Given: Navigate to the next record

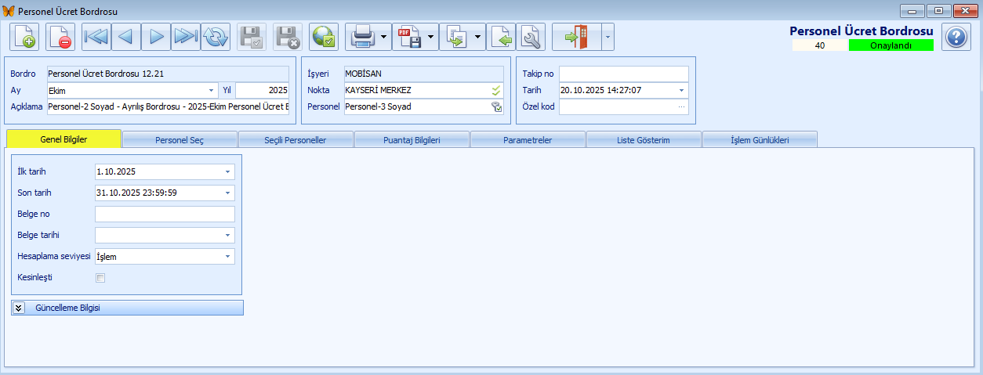Looking at the screenshot, I should point(156,37).
